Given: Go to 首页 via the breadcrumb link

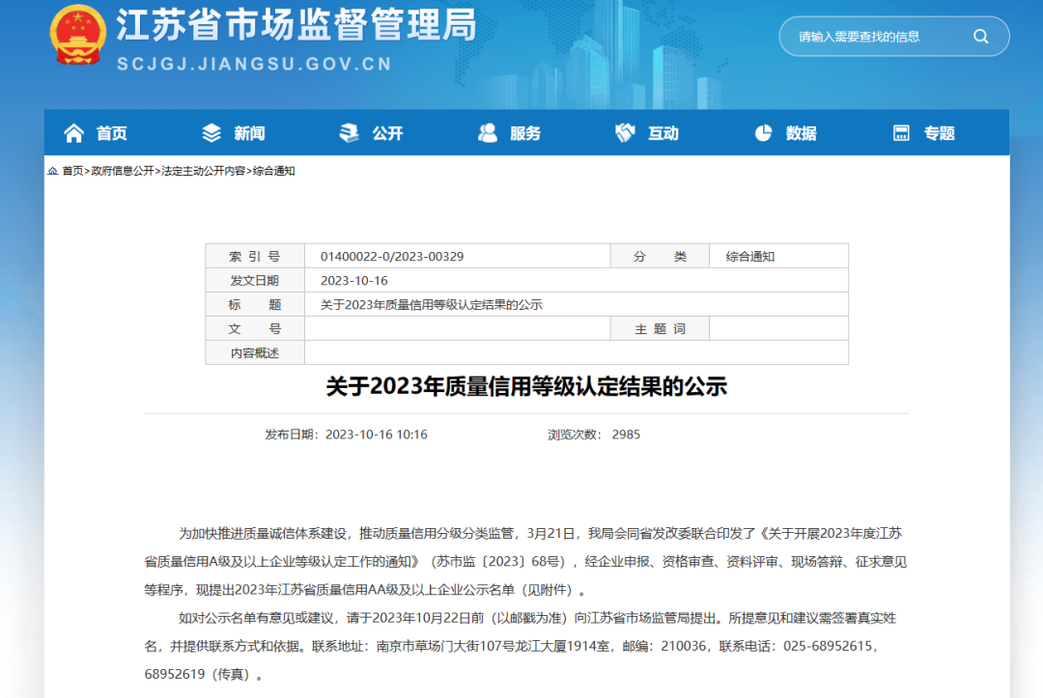Looking at the screenshot, I should point(72,171).
